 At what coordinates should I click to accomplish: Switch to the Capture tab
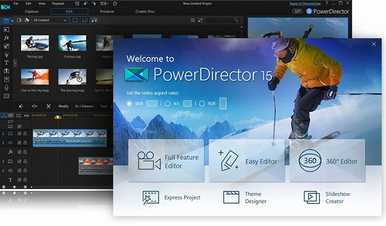[x=31, y=12]
